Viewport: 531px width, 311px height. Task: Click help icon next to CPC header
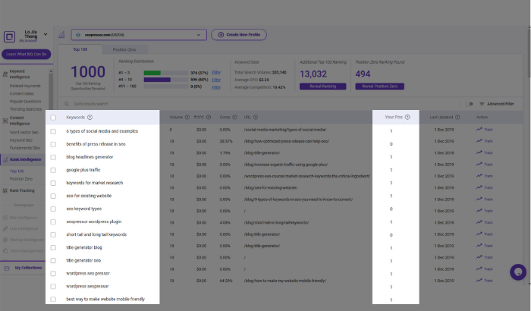point(209,118)
